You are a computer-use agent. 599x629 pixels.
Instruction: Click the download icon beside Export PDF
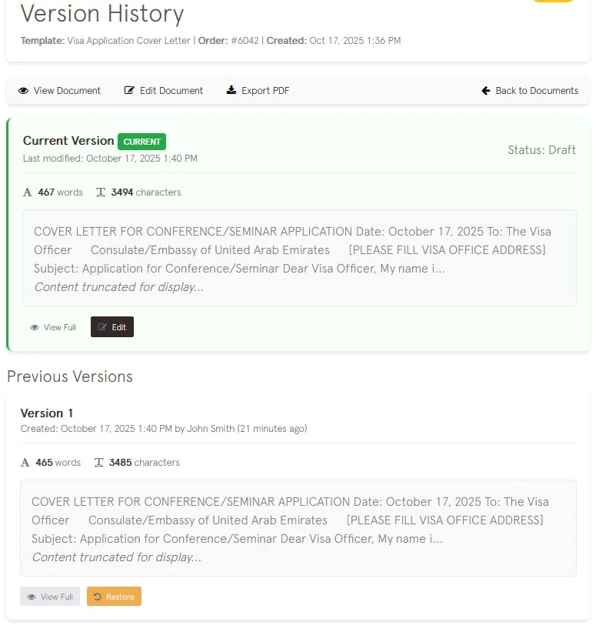(x=231, y=91)
